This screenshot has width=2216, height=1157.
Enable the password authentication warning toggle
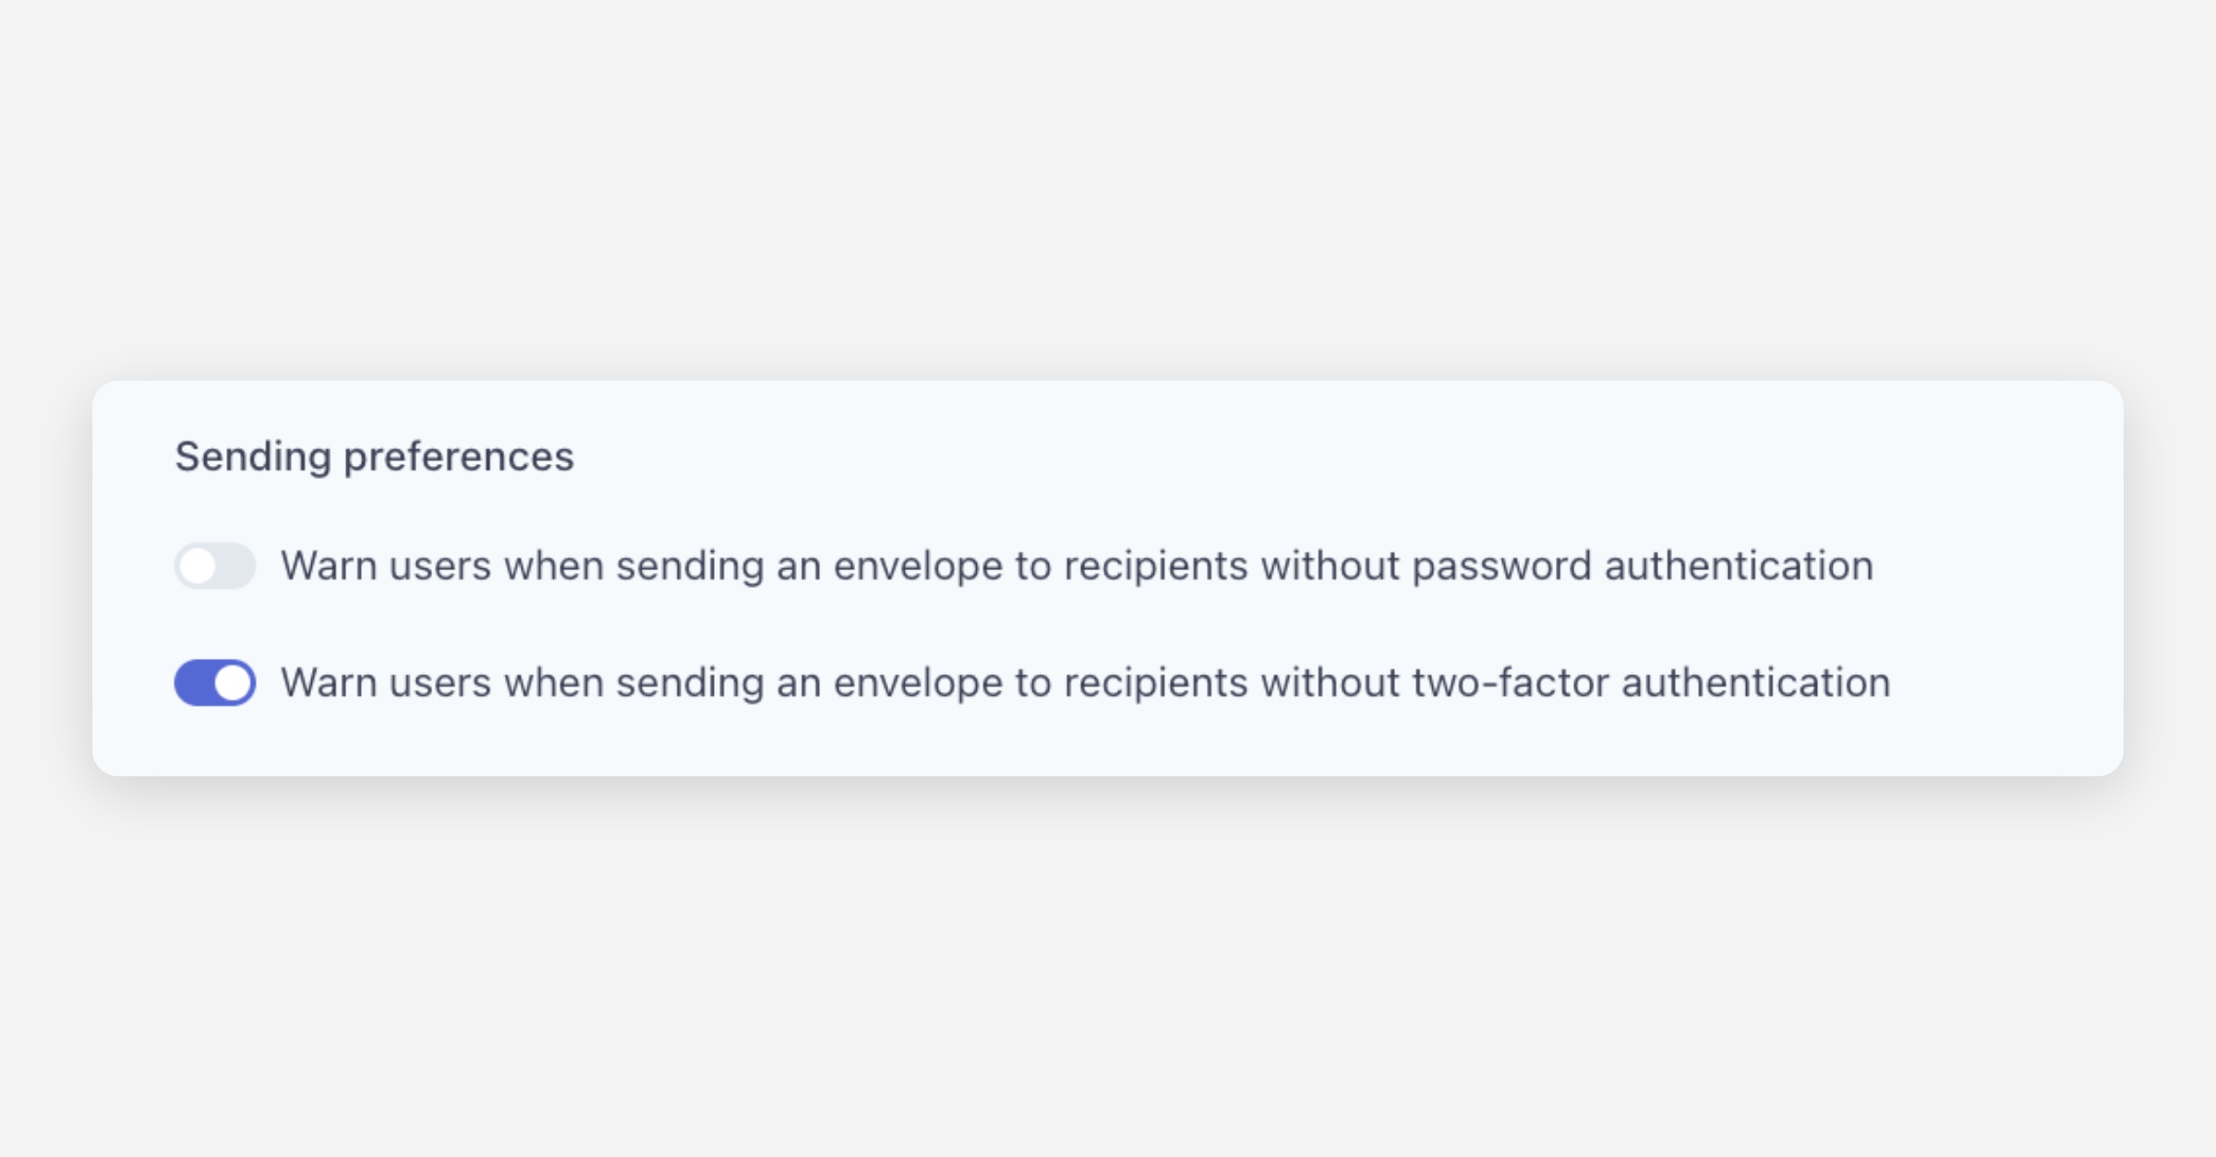coord(215,566)
